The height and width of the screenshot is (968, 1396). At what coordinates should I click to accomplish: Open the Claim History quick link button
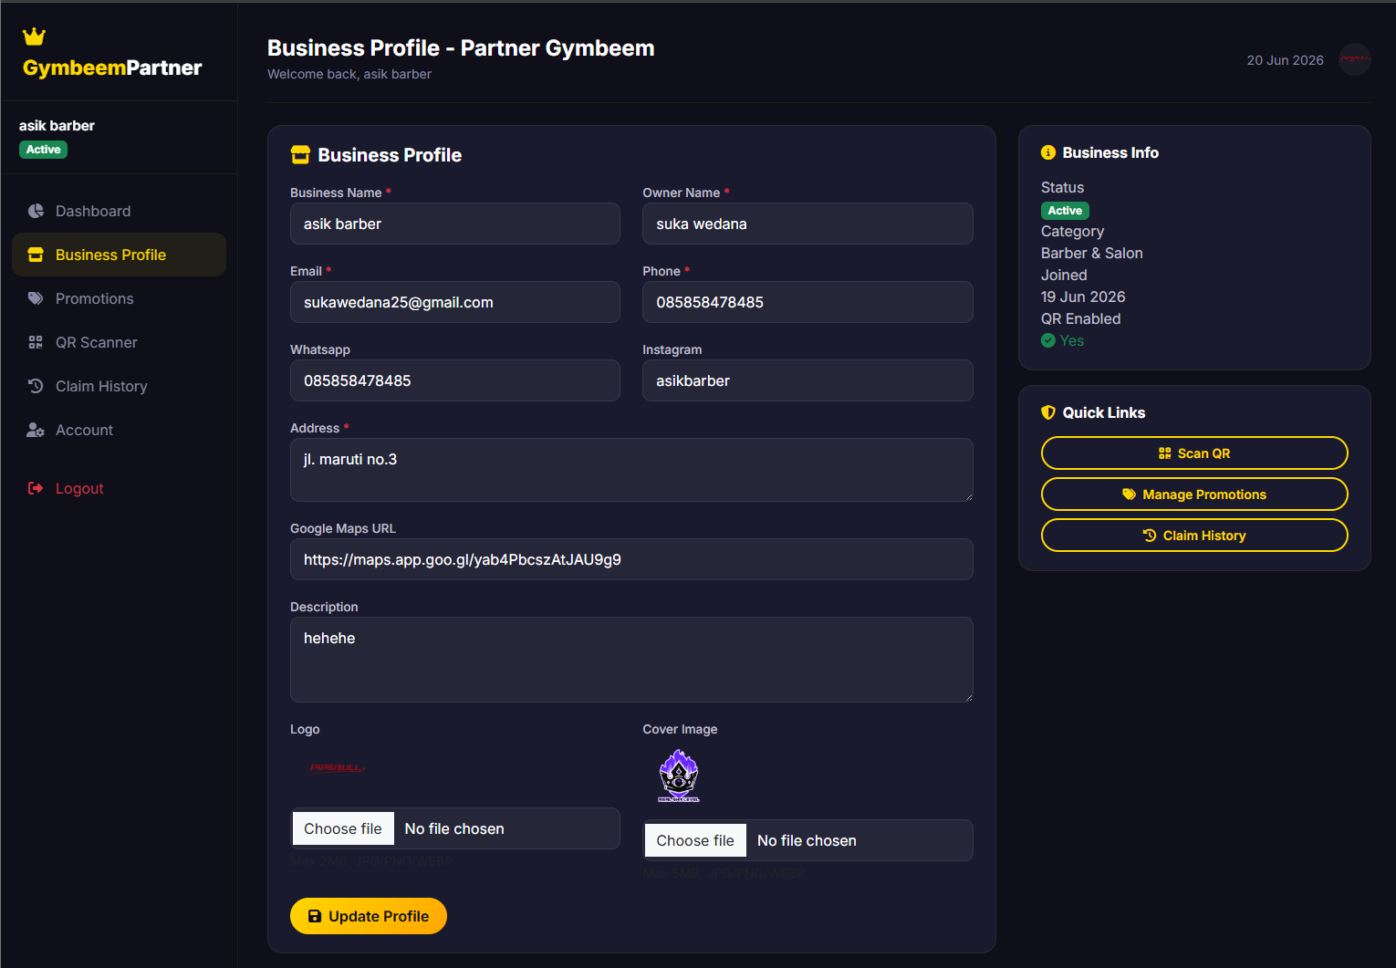coord(1194,536)
